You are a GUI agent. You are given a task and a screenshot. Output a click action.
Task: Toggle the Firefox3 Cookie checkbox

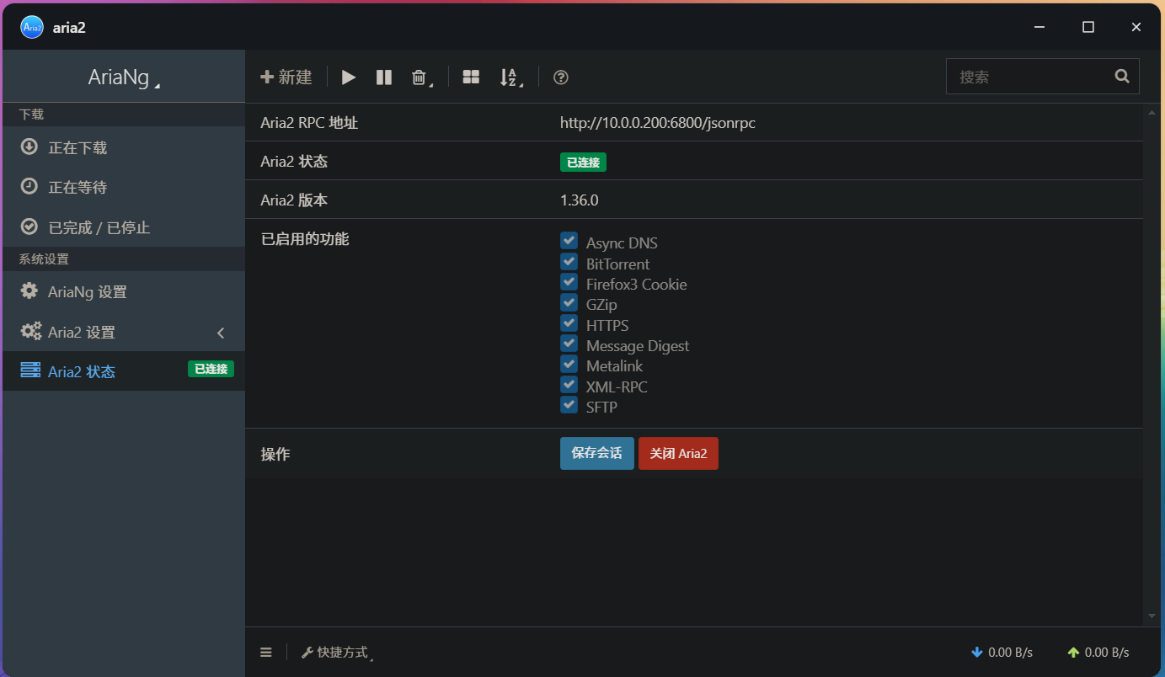coord(569,281)
